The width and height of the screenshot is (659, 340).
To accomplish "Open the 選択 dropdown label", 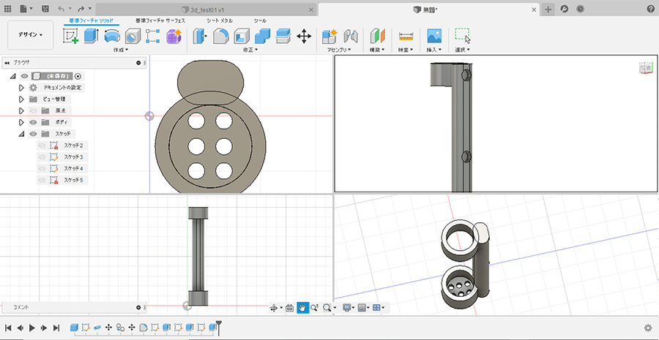I will pyautogui.click(x=462, y=50).
